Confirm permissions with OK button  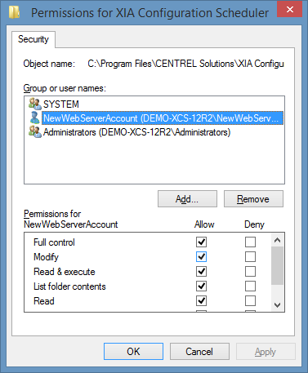click(133, 351)
